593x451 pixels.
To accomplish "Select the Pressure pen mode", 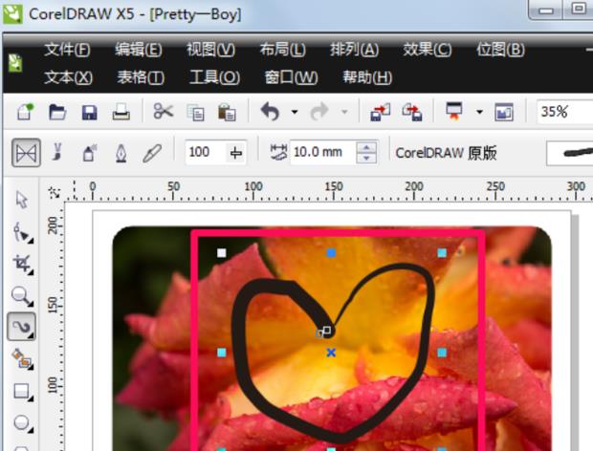I will click(152, 153).
